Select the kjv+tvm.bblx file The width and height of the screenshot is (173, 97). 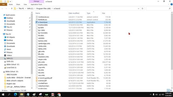tap(43, 33)
